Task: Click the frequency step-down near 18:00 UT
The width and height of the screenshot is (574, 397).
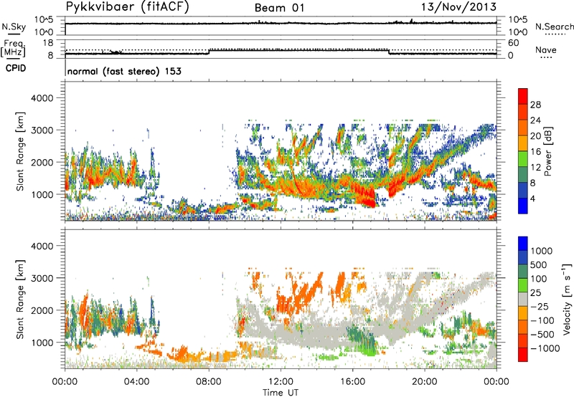Action: click(389, 52)
